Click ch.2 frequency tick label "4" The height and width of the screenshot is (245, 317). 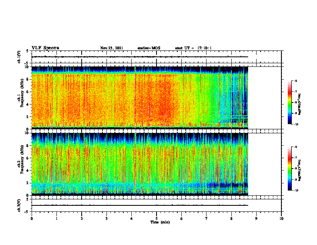pyautogui.click(x=28, y=171)
